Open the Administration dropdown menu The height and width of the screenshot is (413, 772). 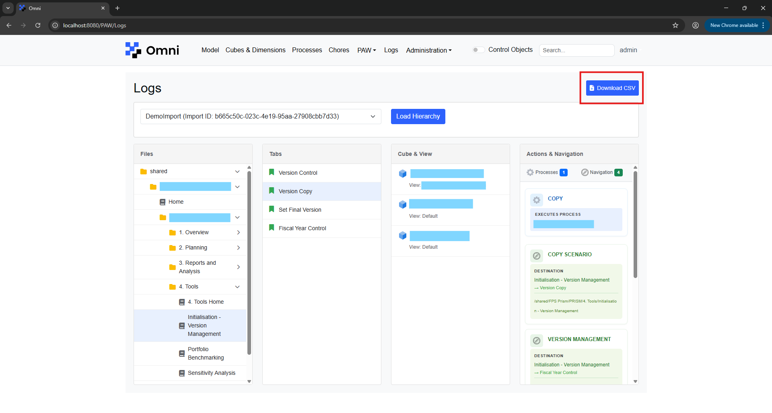[429, 50]
